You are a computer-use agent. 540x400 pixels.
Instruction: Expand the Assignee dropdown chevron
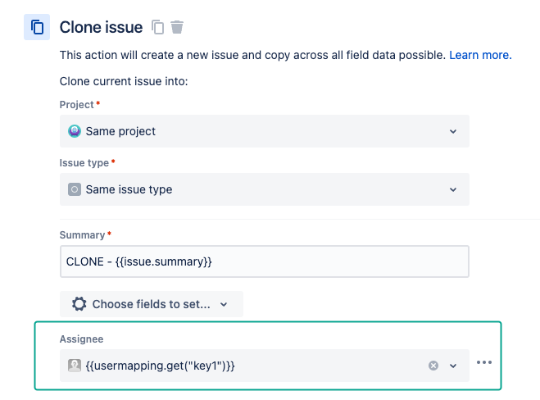pyautogui.click(x=453, y=366)
